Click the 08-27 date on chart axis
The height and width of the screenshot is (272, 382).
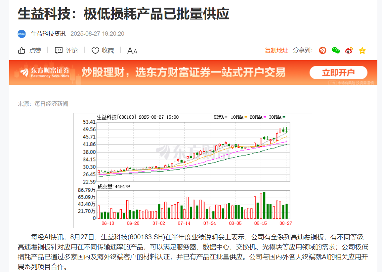tap(285, 223)
